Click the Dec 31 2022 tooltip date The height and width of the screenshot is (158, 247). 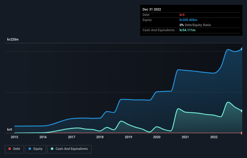(152, 9)
